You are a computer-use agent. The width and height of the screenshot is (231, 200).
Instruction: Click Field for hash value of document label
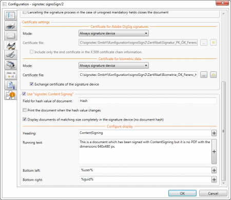click(48, 101)
